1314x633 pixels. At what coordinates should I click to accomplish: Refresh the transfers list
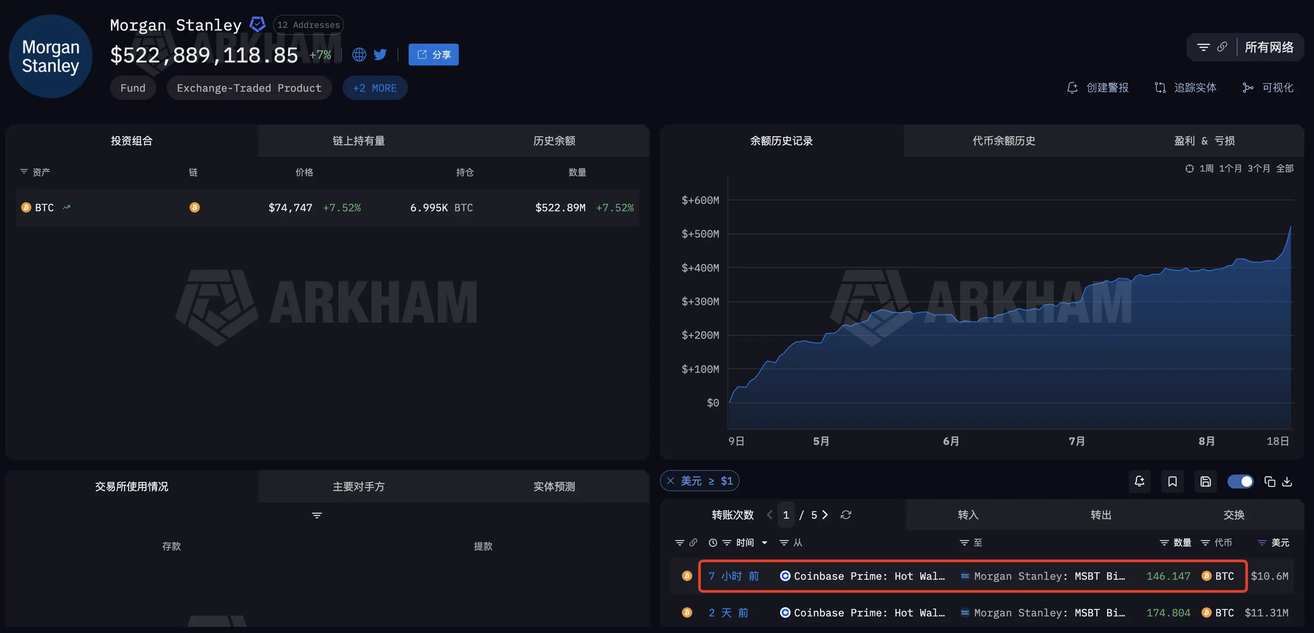tap(846, 515)
